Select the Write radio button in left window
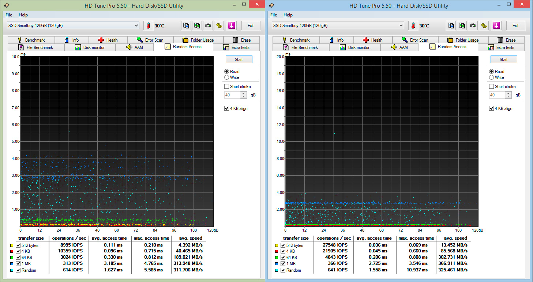The height and width of the screenshot is (282, 533). point(227,77)
